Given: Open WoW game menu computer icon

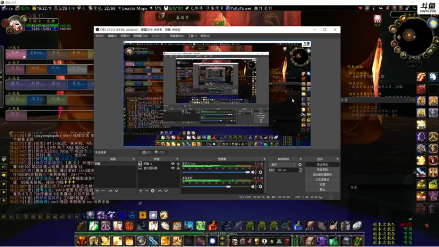Looking at the screenshot, I should click(x=279, y=242).
